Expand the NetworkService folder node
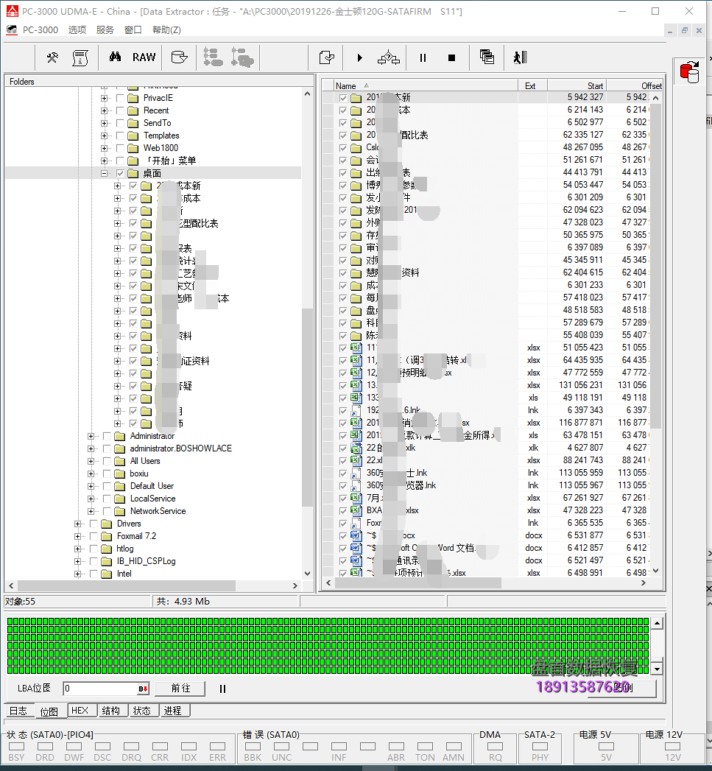712x771 pixels. coord(91,511)
